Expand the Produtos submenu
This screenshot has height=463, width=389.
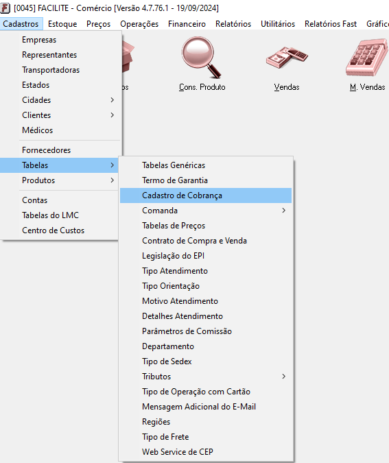(x=60, y=180)
